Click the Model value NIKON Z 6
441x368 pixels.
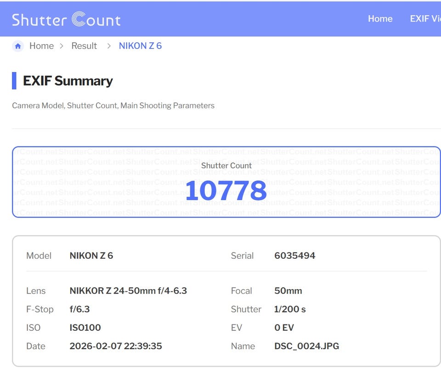(91, 256)
